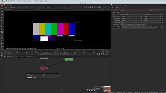Open the Color nodes toolbar icon
The width and height of the screenshot is (166, 93).
[x=2, y=18]
